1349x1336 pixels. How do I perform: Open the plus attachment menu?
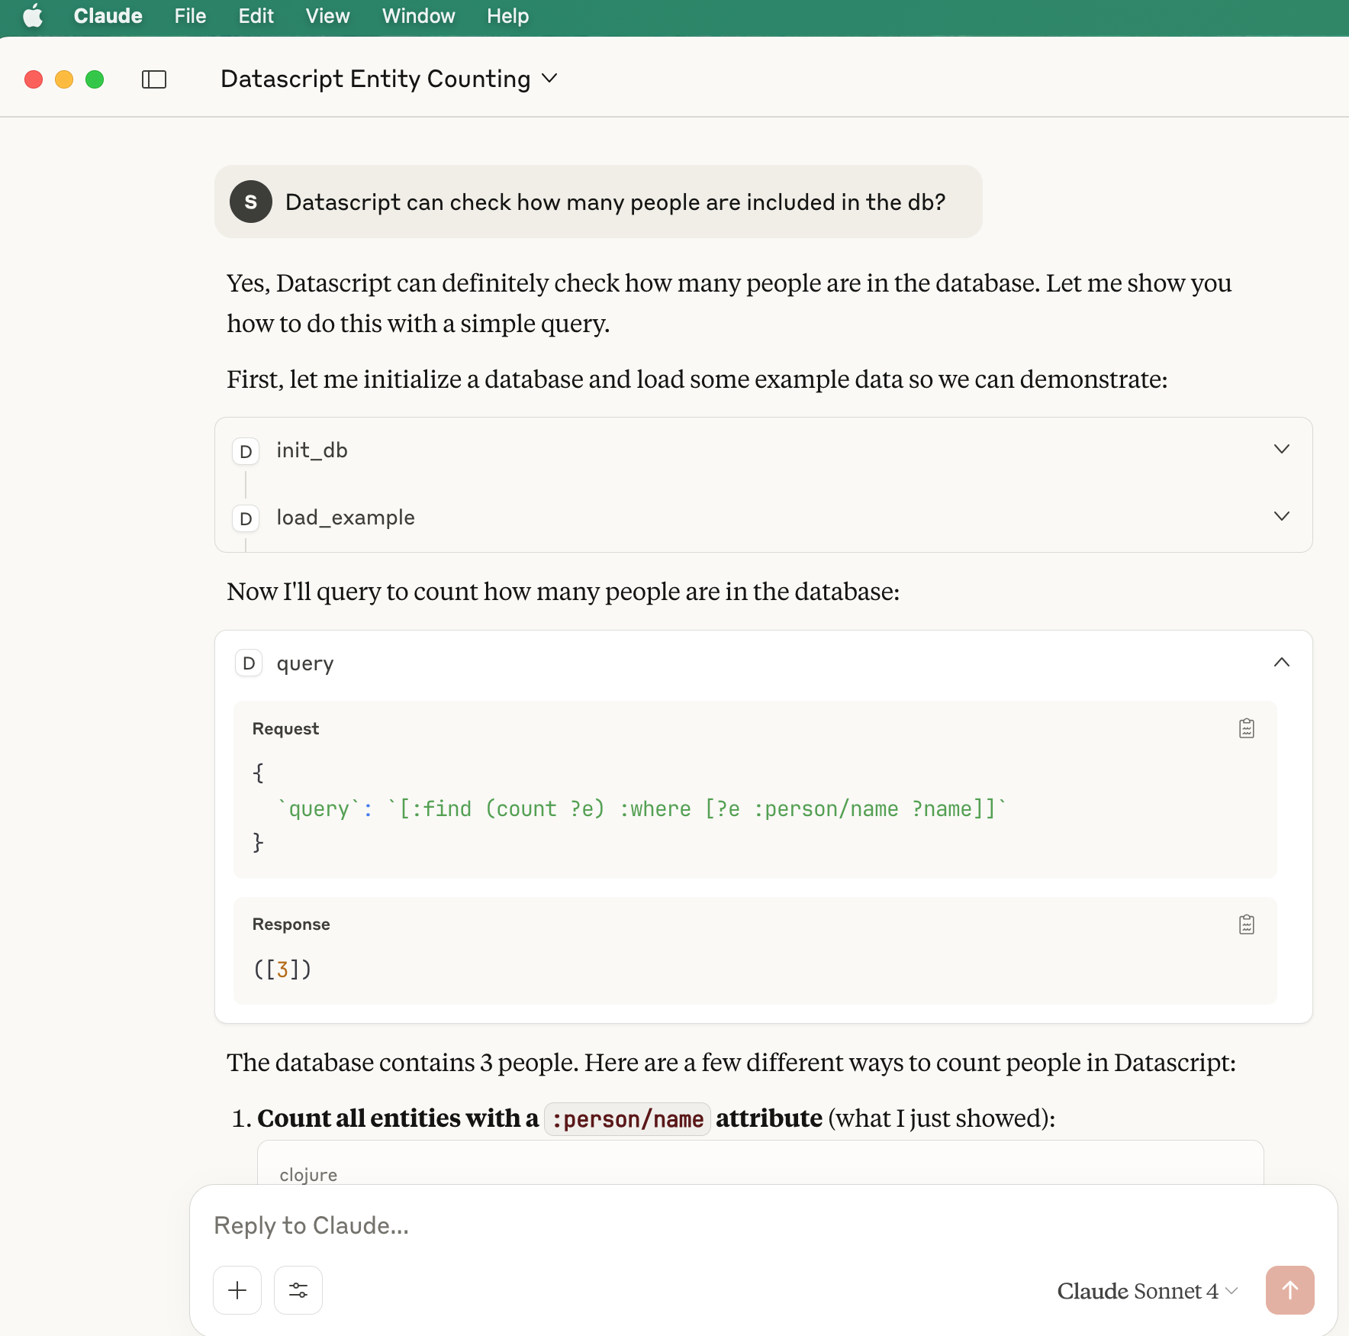tap(237, 1290)
